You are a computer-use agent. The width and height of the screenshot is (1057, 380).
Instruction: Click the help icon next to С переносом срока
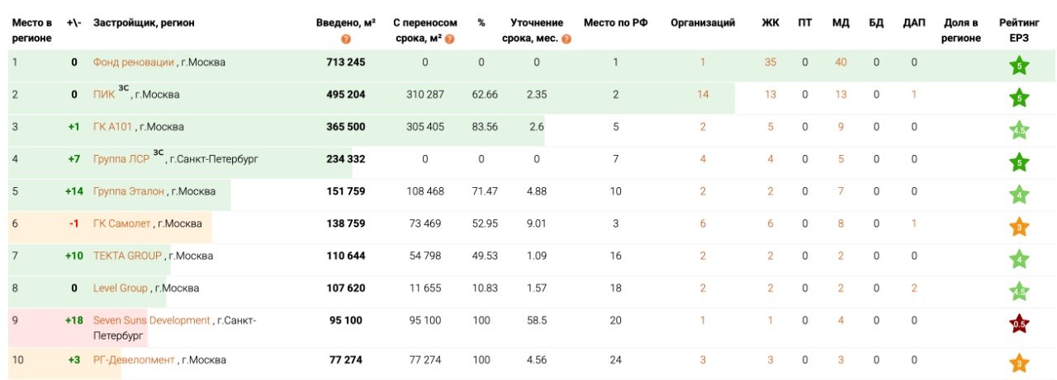[x=449, y=39]
